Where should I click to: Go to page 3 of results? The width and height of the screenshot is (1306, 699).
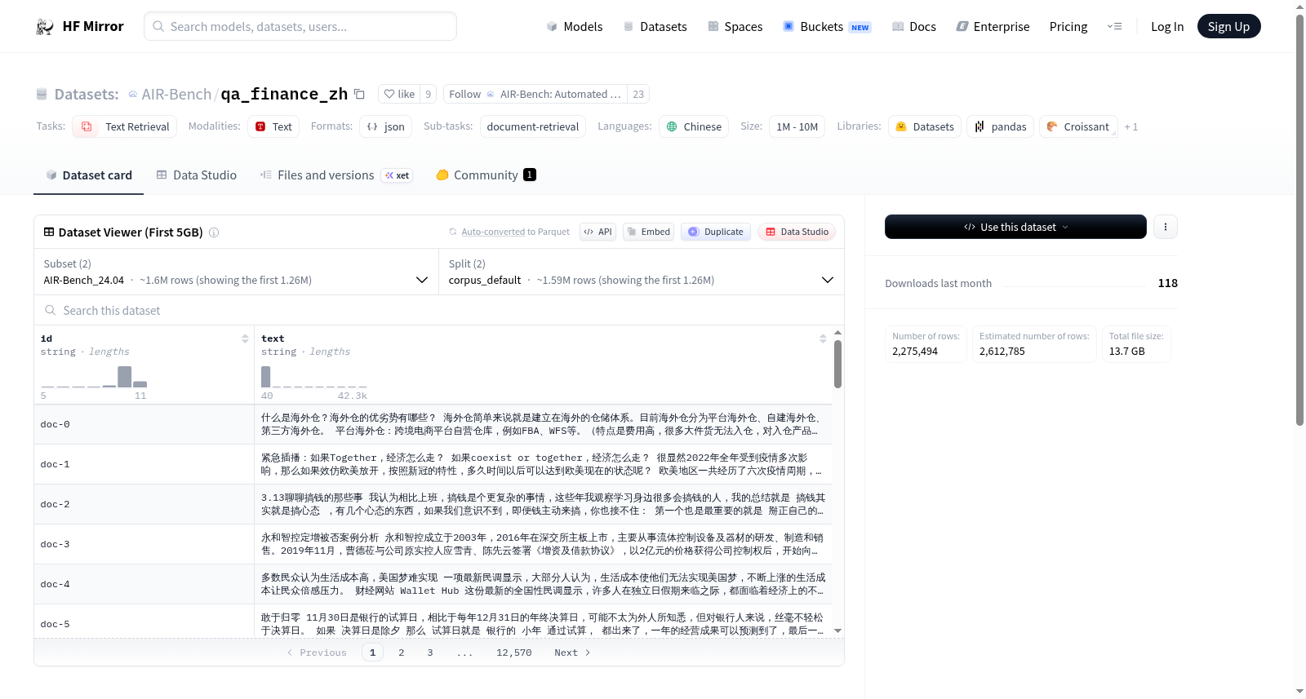(430, 653)
